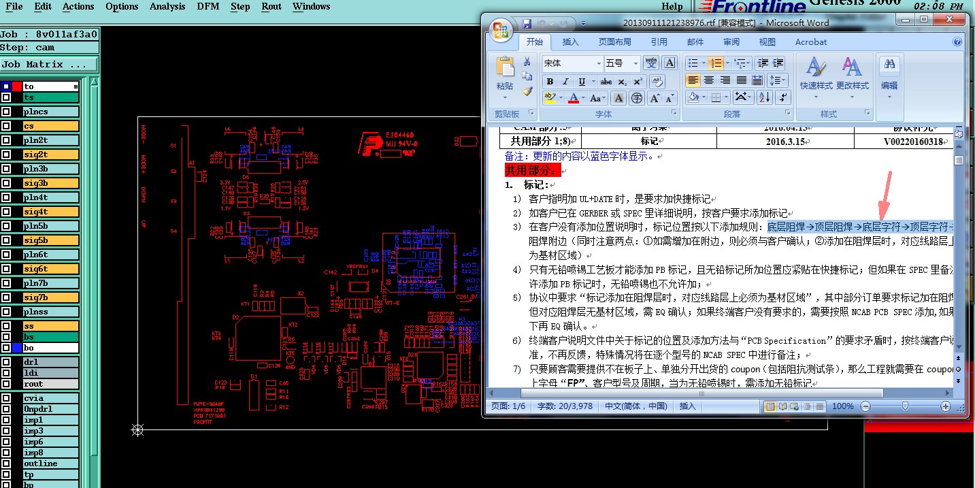The height and width of the screenshot is (488, 975).
Task: Click the character border A icon
Action: point(670,63)
